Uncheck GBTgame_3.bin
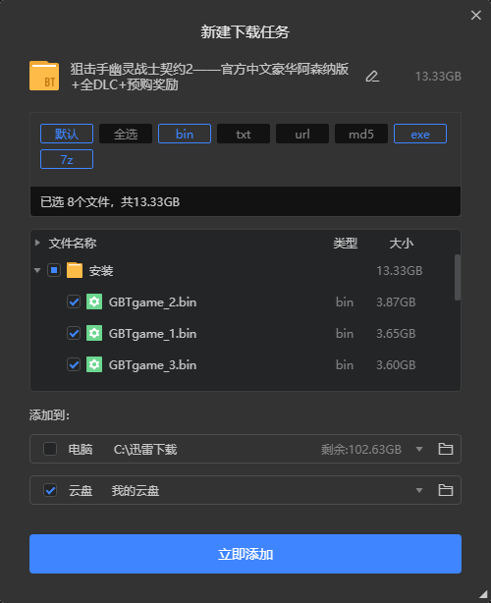 click(x=74, y=364)
